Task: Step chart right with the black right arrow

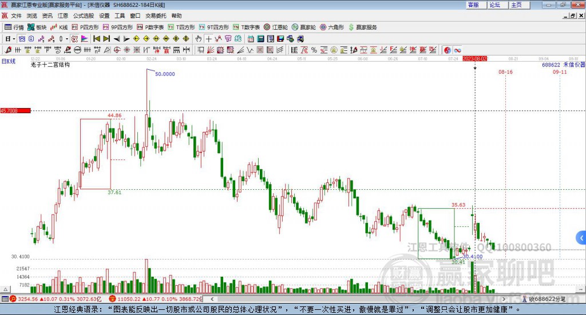Action: pyautogui.click(x=126, y=39)
